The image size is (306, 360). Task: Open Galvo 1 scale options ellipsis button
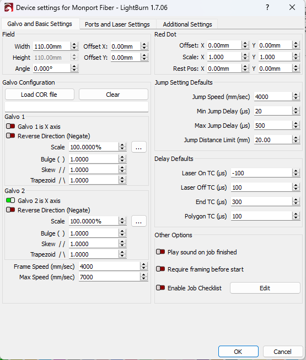(139, 147)
